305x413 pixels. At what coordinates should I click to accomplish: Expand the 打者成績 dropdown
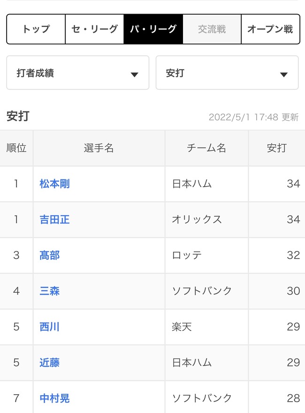coord(77,73)
